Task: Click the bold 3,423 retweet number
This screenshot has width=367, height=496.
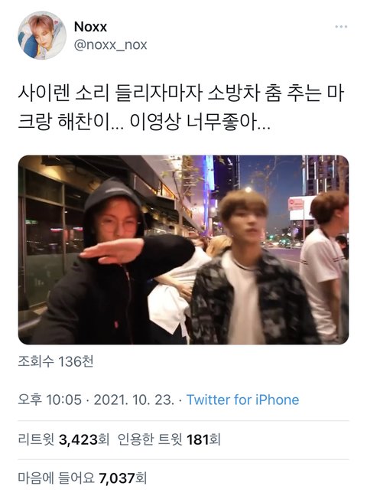Action: 79,439
